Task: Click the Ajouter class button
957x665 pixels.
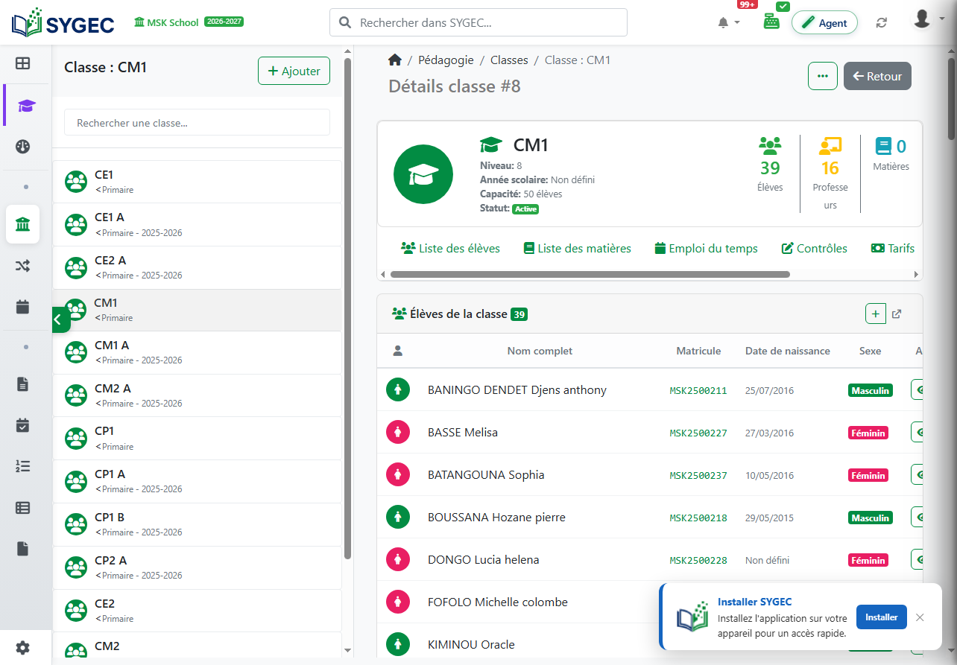Action: 294,71
